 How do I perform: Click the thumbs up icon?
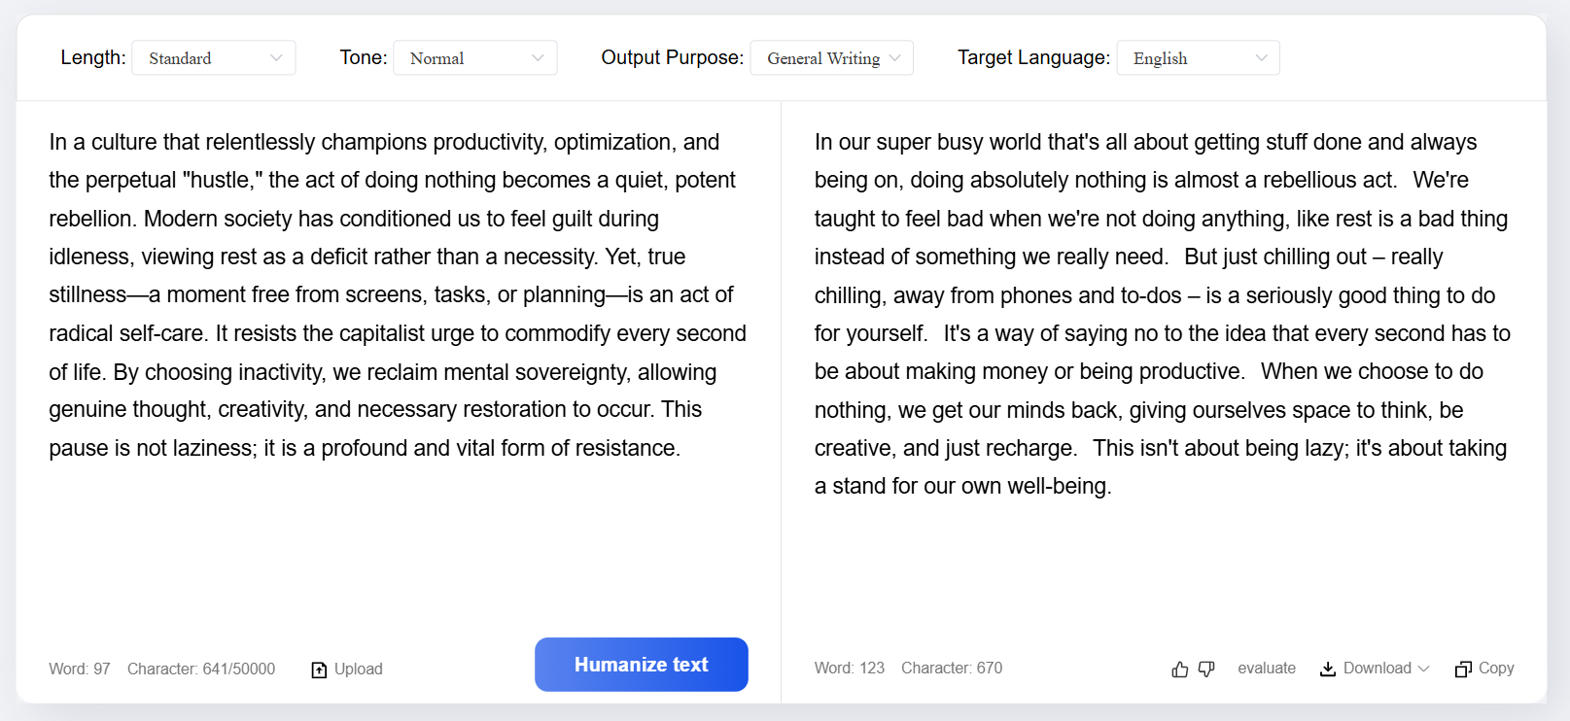tap(1179, 669)
